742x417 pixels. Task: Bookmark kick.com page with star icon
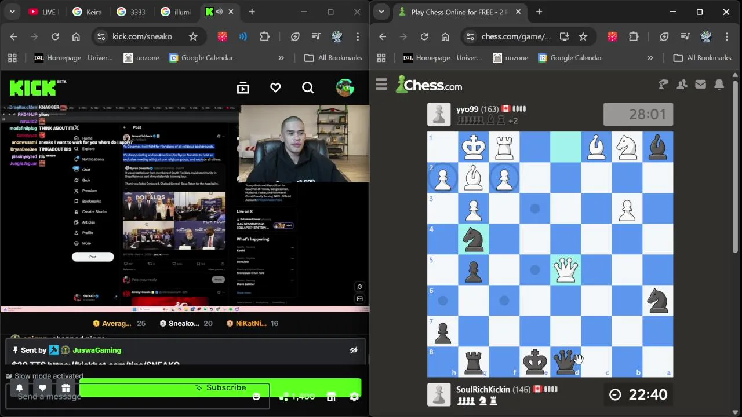pos(193,36)
